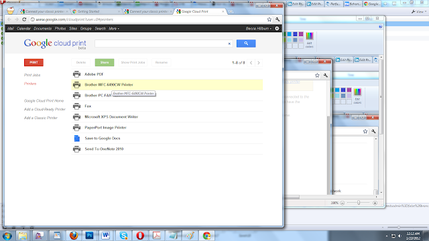This screenshot has height=241, width=429.
Task: Click the Windows Start button
Action: [7, 236]
